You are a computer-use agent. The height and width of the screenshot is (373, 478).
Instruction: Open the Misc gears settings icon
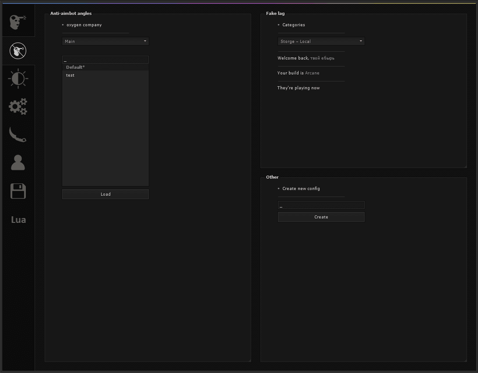18,106
